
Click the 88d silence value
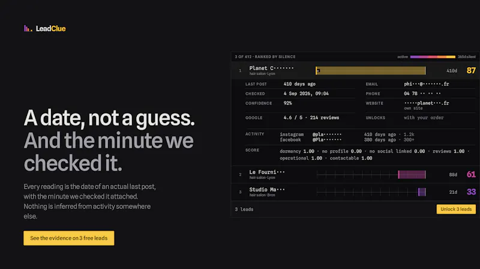(453, 175)
